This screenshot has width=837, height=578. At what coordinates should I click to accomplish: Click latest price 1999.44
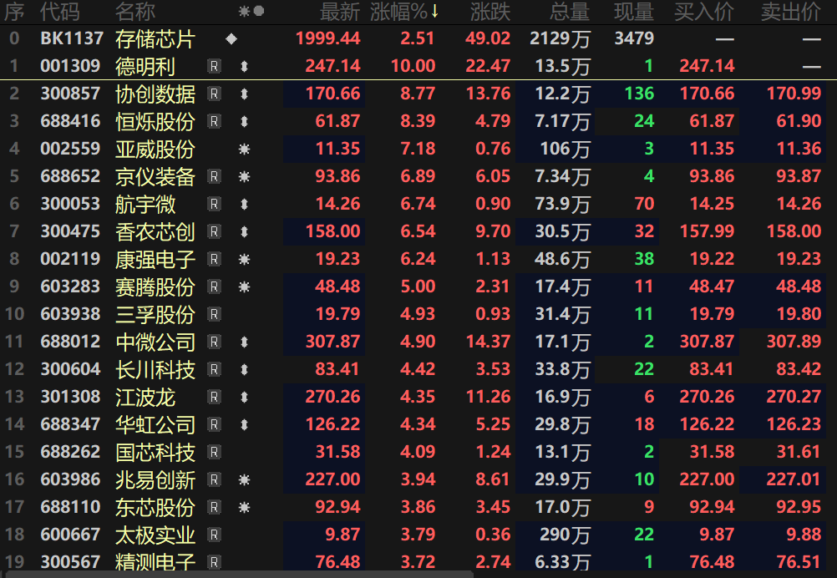(328, 38)
